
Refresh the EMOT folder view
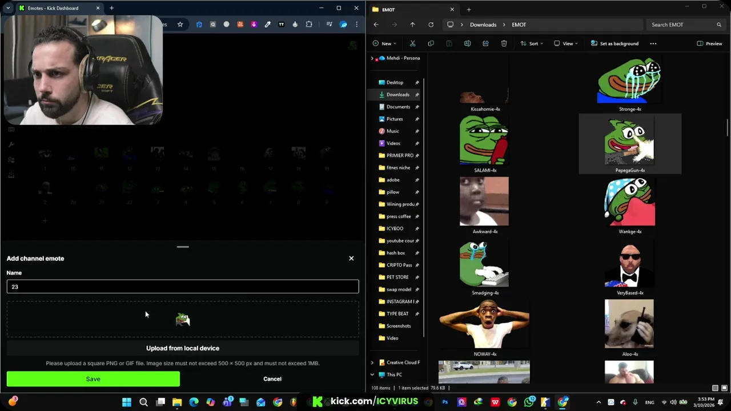click(x=431, y=25)
